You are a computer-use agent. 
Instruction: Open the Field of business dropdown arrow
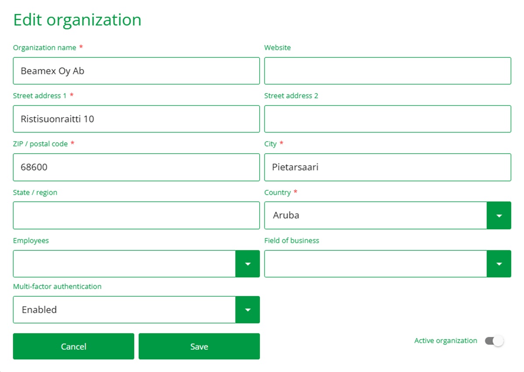[499, 264]
